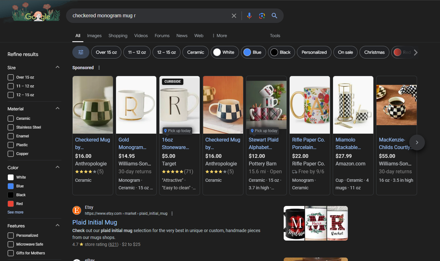Viewport: 440px width, 261px height.
Task: Switch to the Forums tab
Action: point(162,36)
